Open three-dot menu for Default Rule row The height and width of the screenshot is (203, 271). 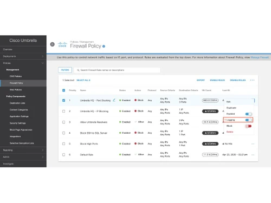click(x=253, y=155)
